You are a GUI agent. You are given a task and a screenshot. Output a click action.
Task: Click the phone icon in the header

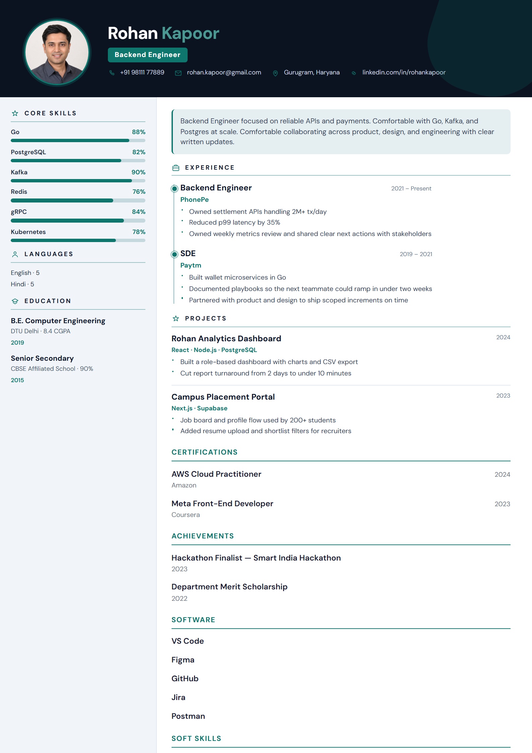(x=112, y=73)
